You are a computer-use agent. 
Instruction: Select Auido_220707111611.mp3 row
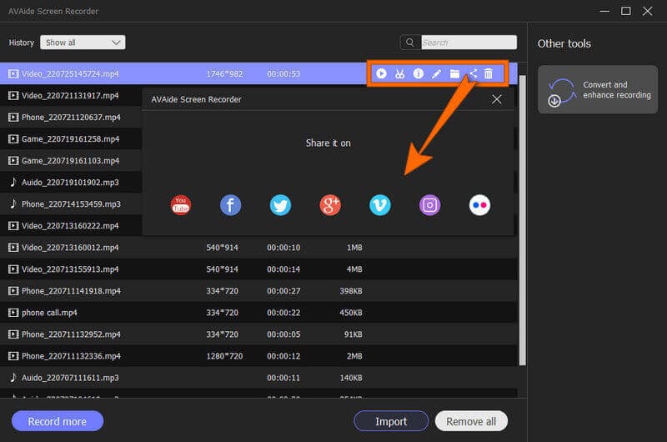258,377
